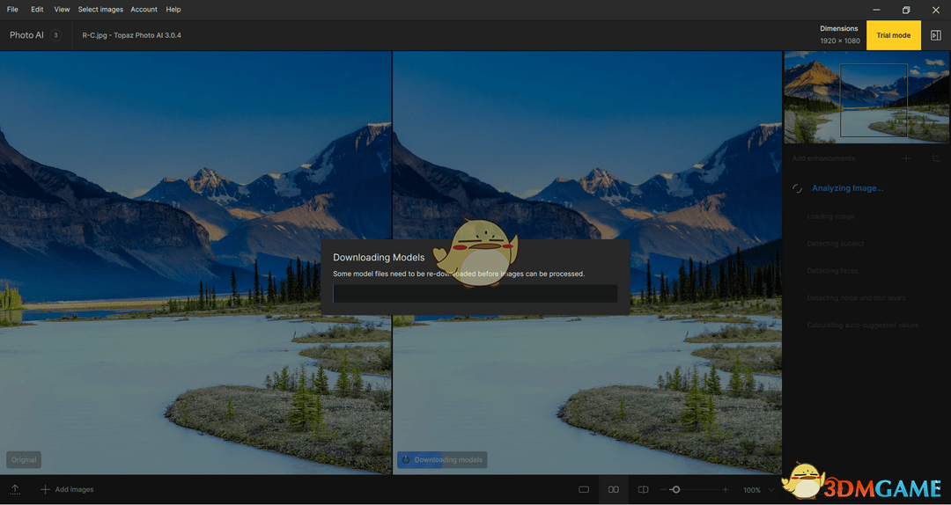This screenshot has width=951, height=505.
Task: Click the yellow Trial mode button
Action: coord(894,35)
